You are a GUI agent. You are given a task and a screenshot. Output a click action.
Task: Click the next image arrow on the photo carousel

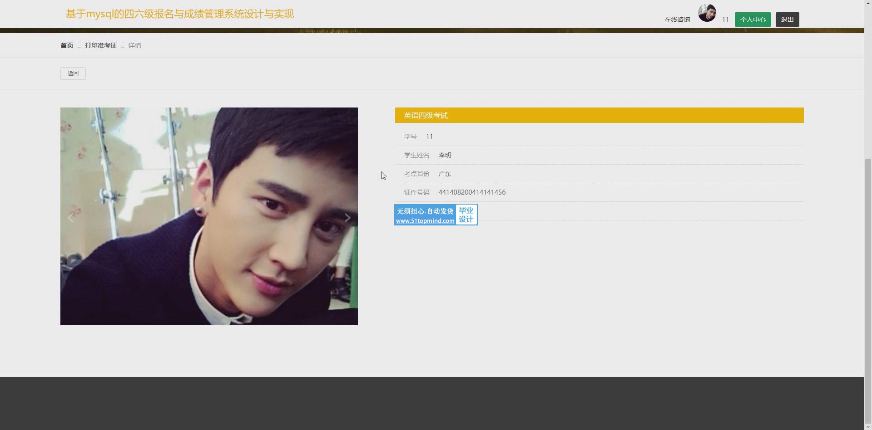pos(347,218)
